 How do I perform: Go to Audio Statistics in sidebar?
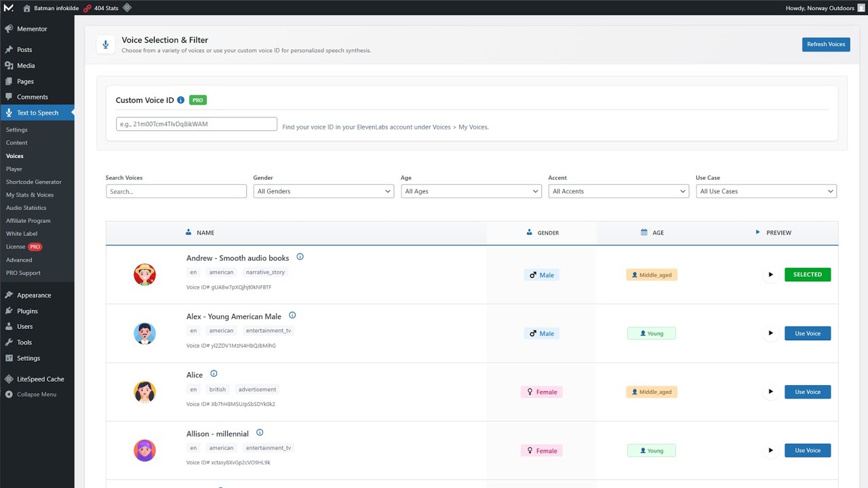pos(26,208)
